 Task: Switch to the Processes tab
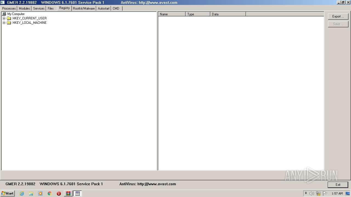coord(9,8)
